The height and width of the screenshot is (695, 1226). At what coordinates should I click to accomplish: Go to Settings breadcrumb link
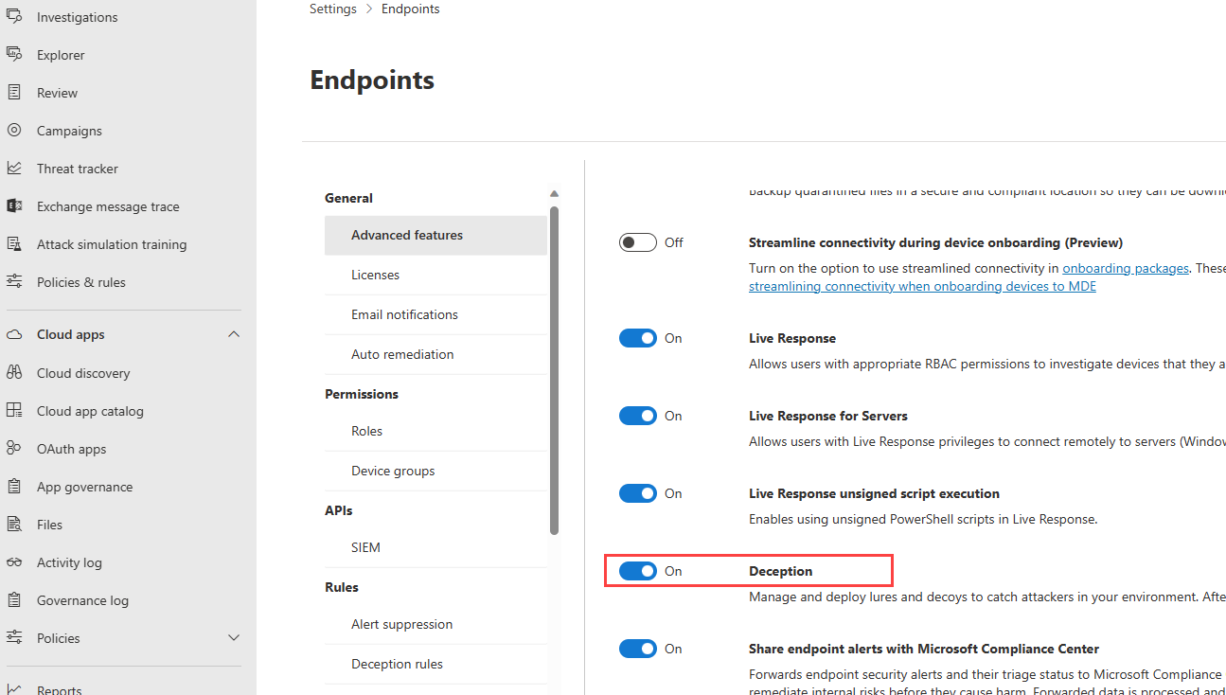333,9
